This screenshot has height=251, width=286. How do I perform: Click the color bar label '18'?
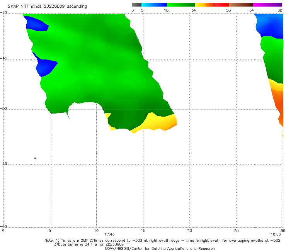click(x=166, y=10)
